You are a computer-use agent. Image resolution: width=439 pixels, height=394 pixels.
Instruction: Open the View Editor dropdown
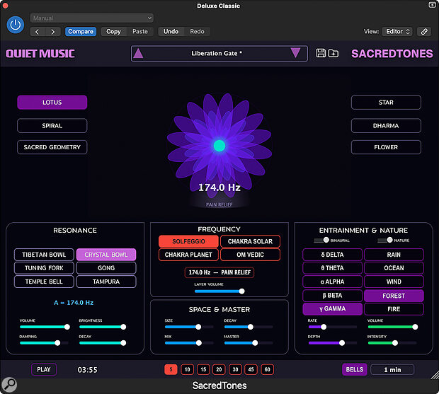397,32
